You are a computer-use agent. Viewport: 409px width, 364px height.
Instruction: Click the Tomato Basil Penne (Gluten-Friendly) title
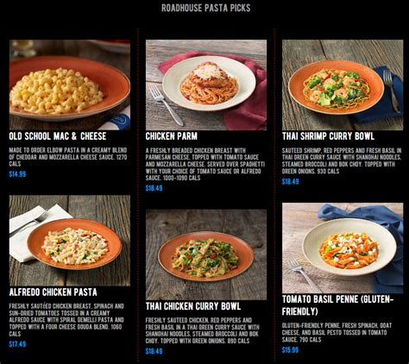coord(338,305)
